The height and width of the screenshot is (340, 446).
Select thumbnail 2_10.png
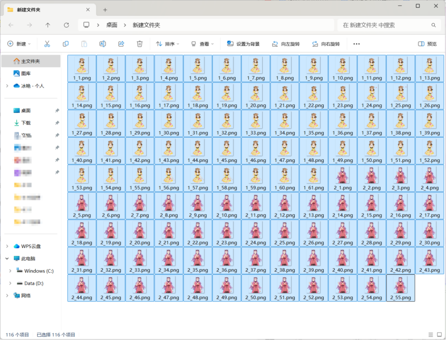click(x=227, y=206)
